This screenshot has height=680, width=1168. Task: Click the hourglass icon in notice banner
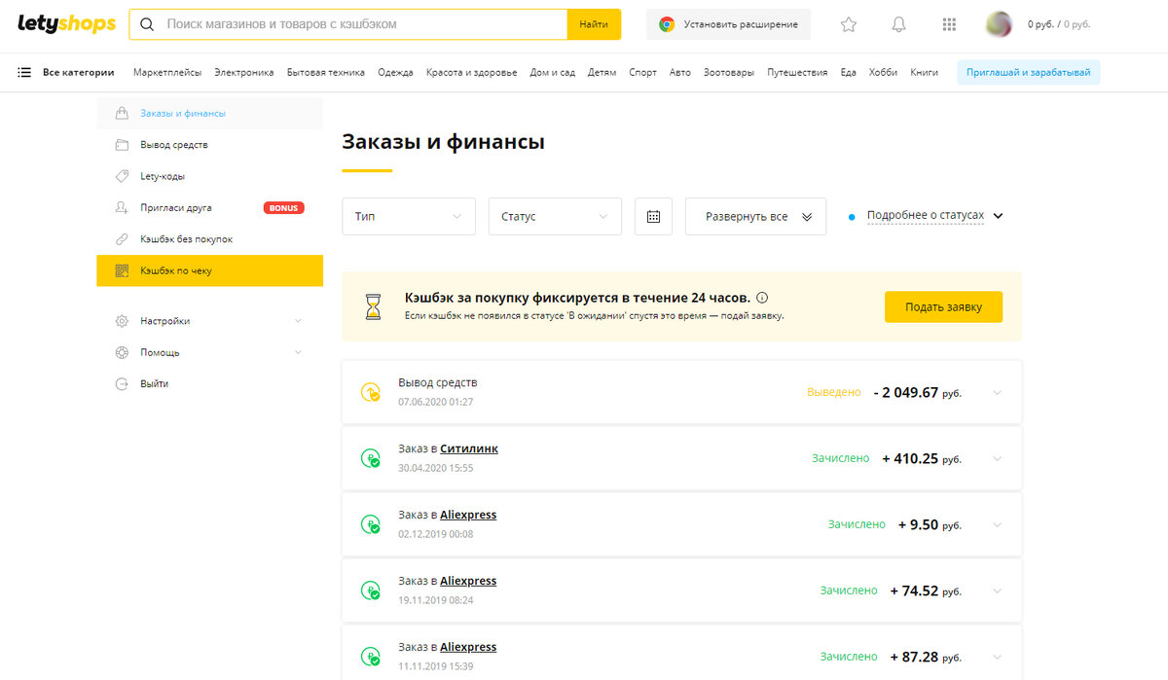coord(374,306)
